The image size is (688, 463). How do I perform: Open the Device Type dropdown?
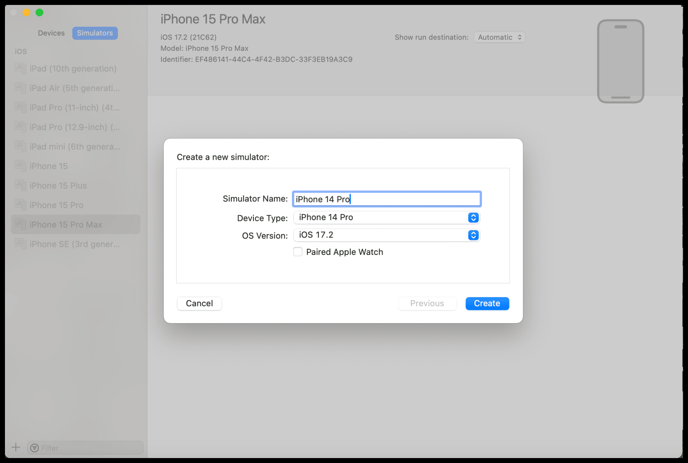pos(387,218)
